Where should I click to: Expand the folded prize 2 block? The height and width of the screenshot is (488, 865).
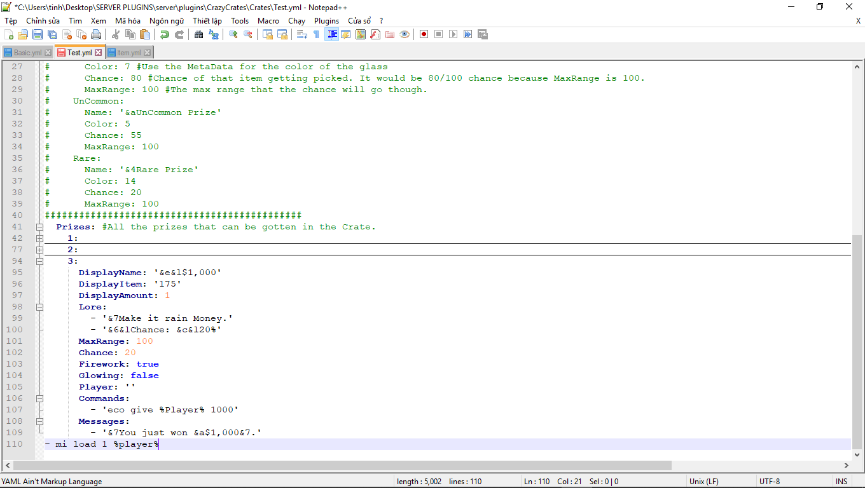point(39,250)
